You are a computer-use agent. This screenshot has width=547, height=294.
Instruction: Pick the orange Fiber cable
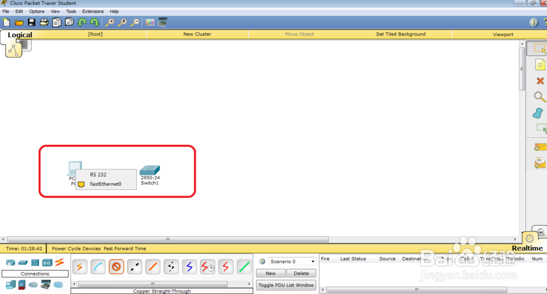click(x=153, y=267)
